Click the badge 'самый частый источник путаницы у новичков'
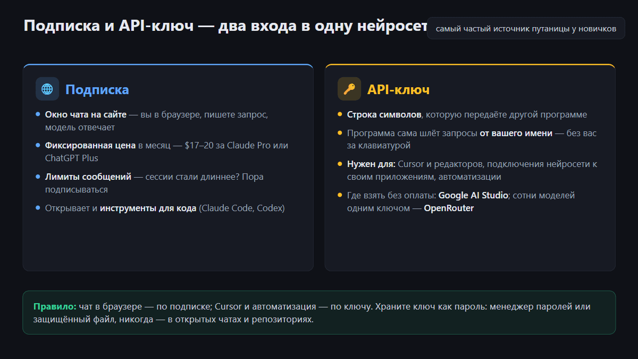This screenshot has width=638, height=359. pyautogui.click(x=526, y=29)
